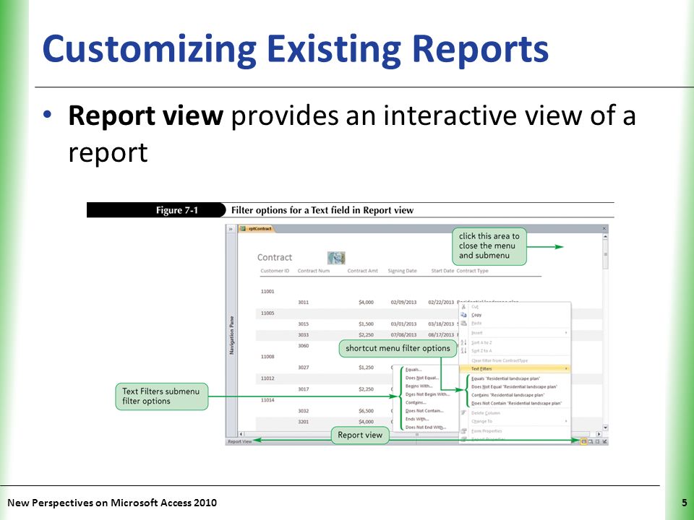Click the vertical Navigation Pane bar
The width and height of the screenshot is (694, 520).
231,334
